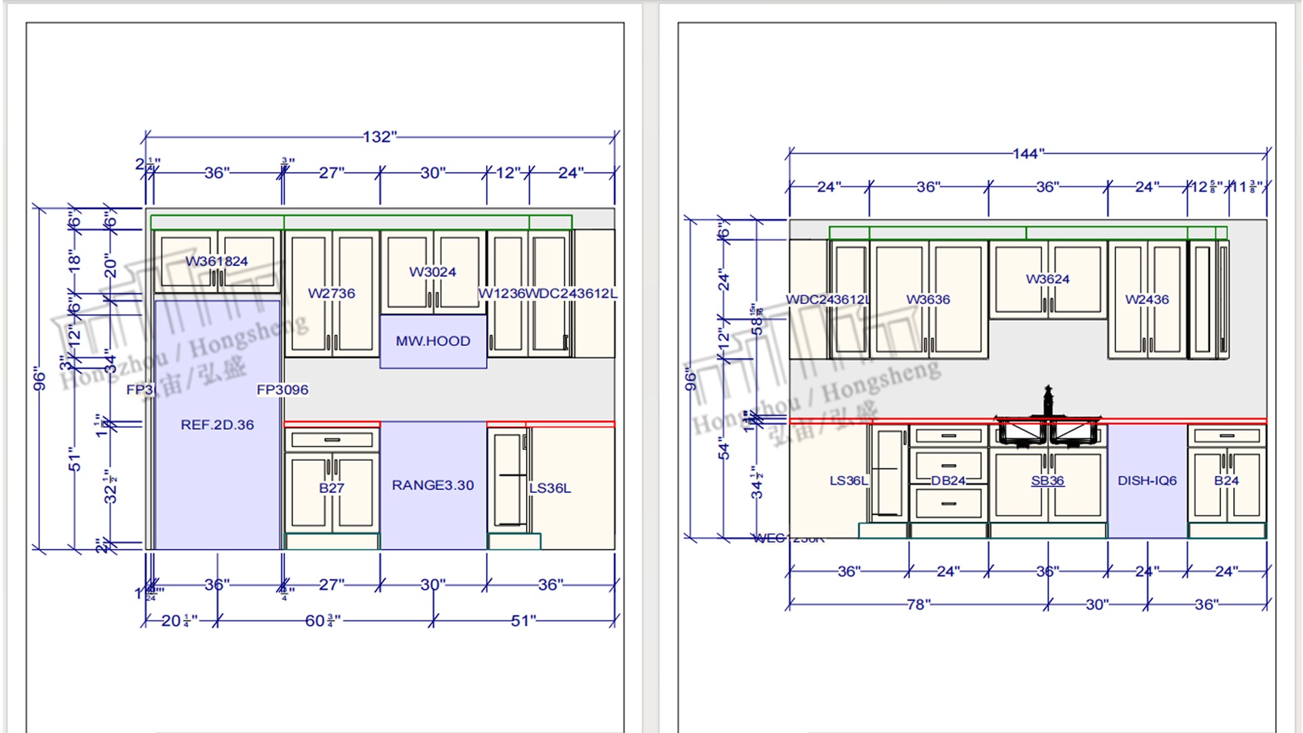The height and width of the screenshot is (733, 1303).
Task: Select the FP3096 filler panel label
Action: click(x=282, y=390)
